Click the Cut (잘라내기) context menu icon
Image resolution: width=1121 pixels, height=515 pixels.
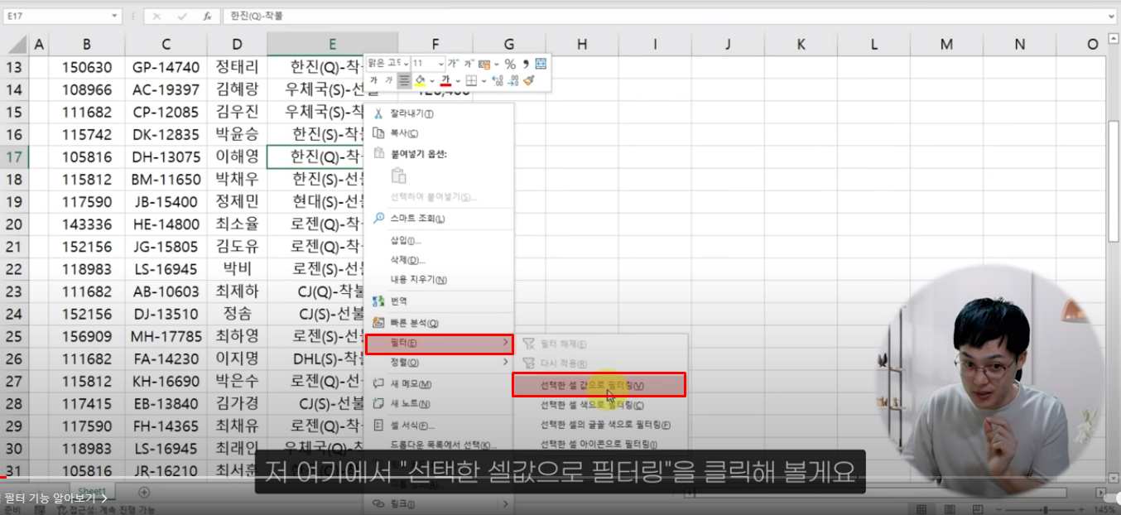(378, 113)
